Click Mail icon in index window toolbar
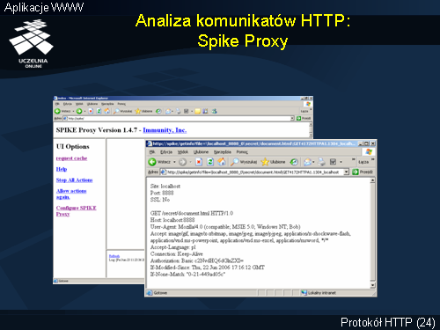Viewport: 440px width, 330px height. [168, 111]
